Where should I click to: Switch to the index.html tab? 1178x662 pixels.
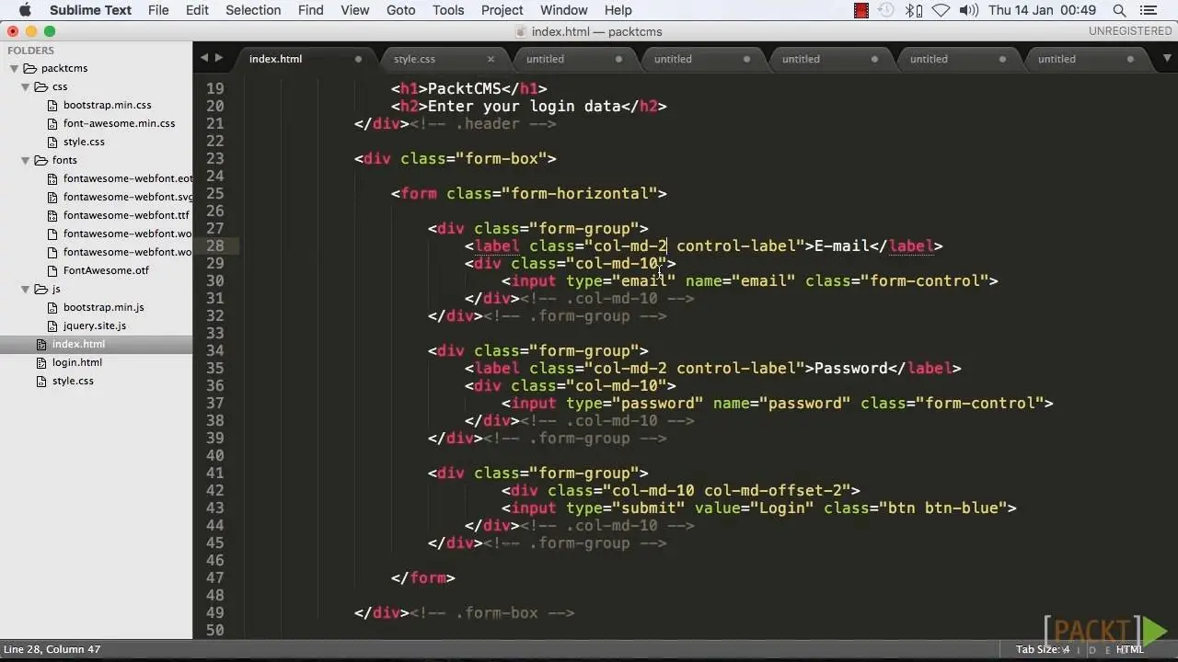[275, 59]
